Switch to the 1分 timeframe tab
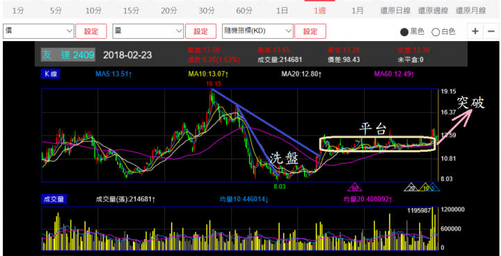 click(18, 10)
